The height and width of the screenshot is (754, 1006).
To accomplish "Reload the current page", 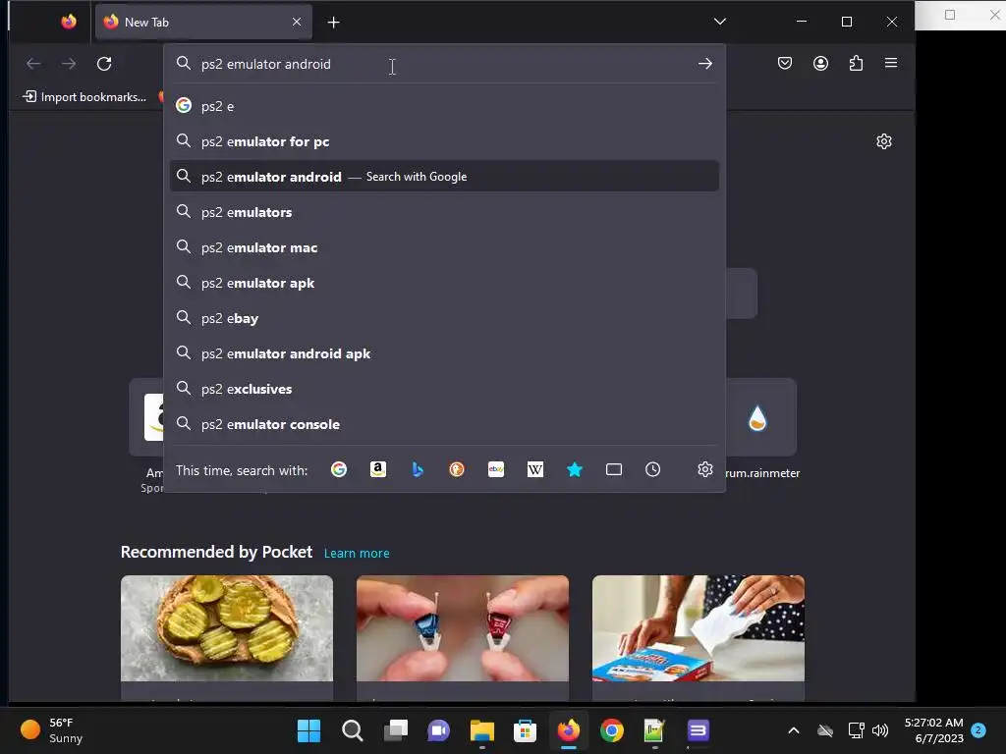I will [104, 64].
